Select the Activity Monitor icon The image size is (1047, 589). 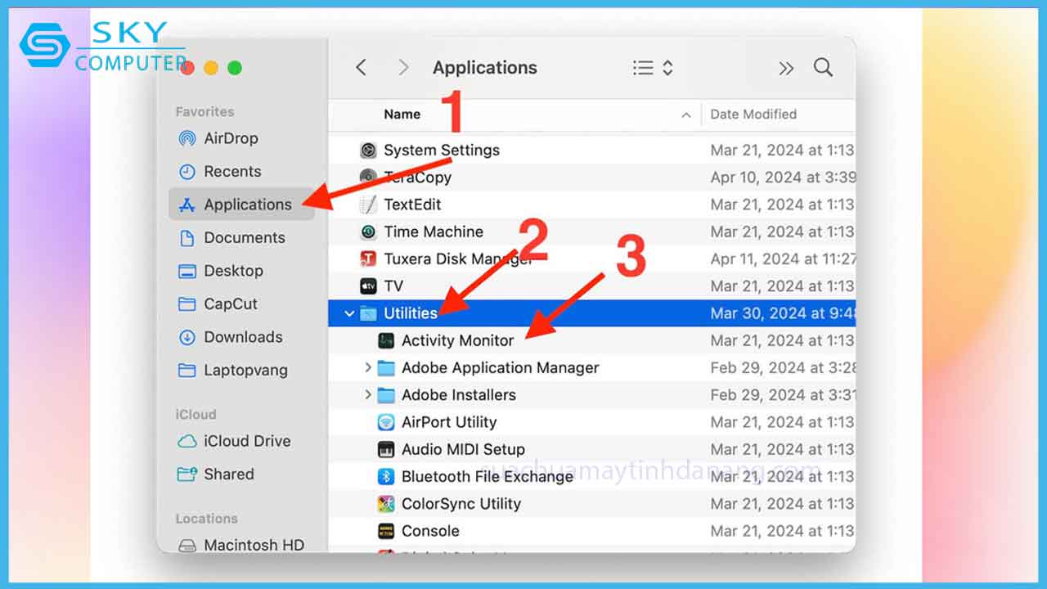[386, 340]
